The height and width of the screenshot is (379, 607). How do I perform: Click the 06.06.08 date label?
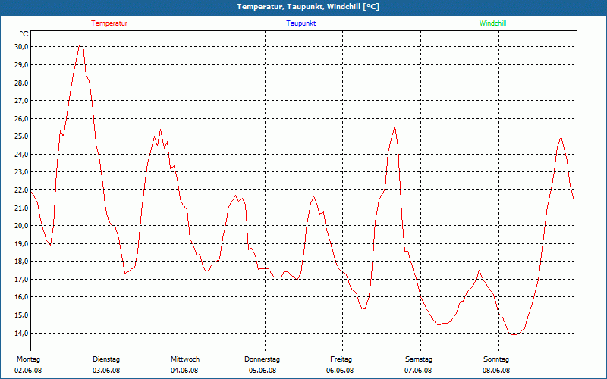click(340, 371)
